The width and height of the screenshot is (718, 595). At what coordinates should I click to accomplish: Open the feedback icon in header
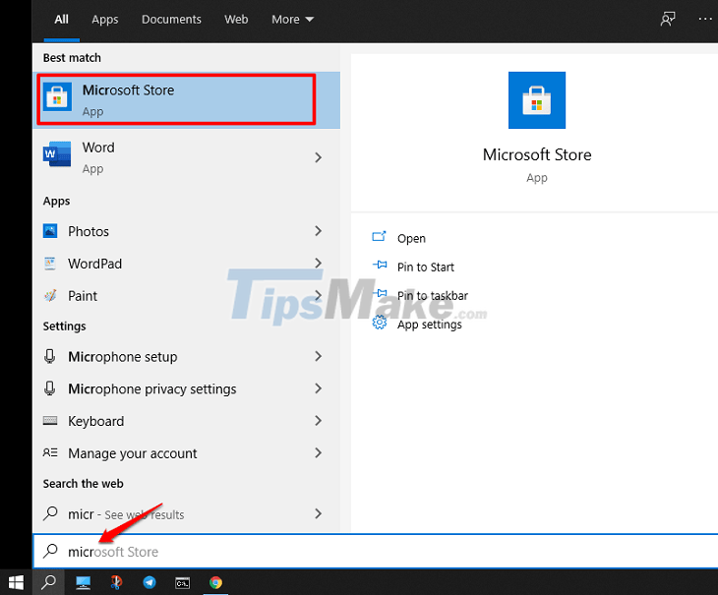pyautogui.click(x=668, y=19)
